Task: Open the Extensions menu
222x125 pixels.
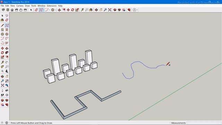Action: tap(52, 6)
